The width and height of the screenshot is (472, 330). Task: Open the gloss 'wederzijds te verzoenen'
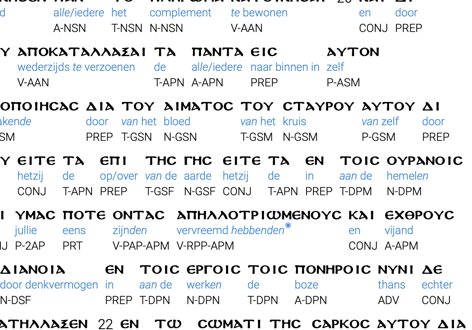(x=76, y=67)
